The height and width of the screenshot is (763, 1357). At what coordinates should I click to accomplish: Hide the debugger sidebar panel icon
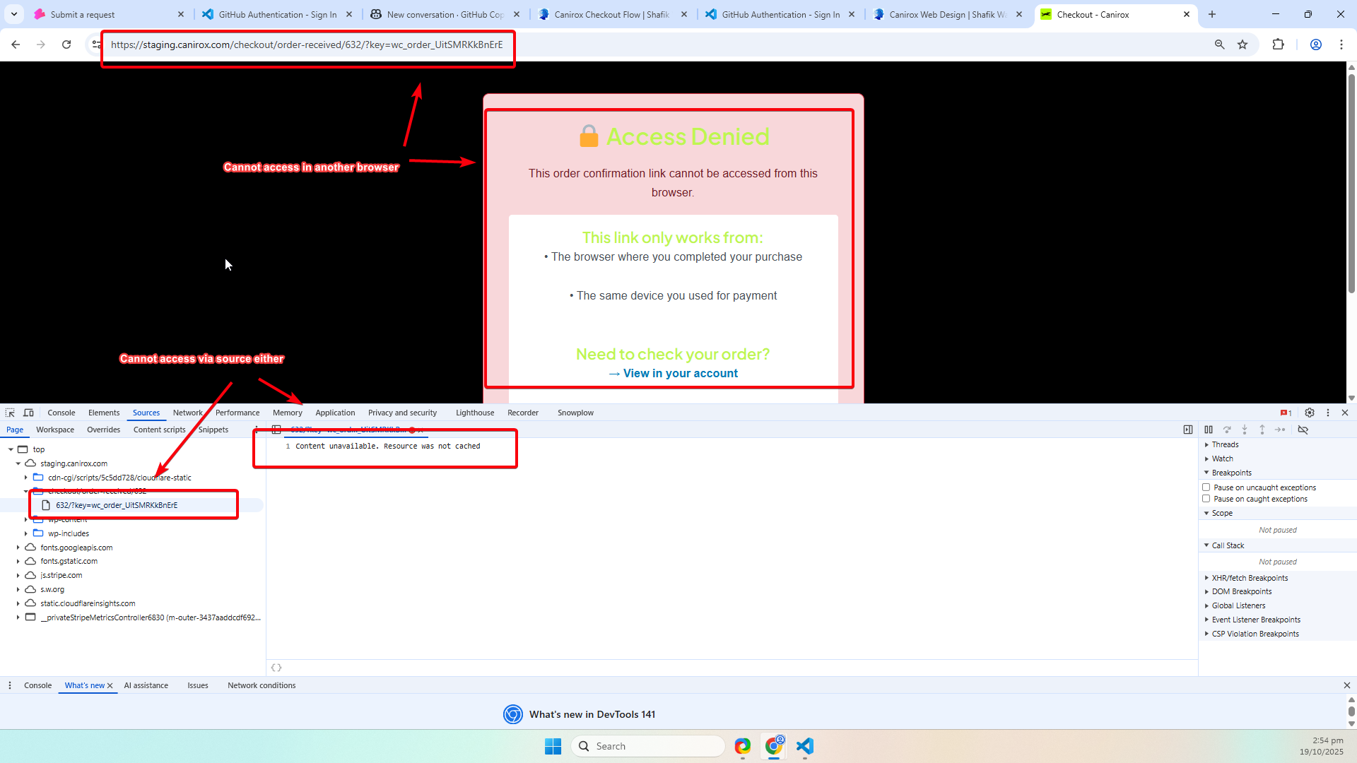click(x=1188, y=430)
